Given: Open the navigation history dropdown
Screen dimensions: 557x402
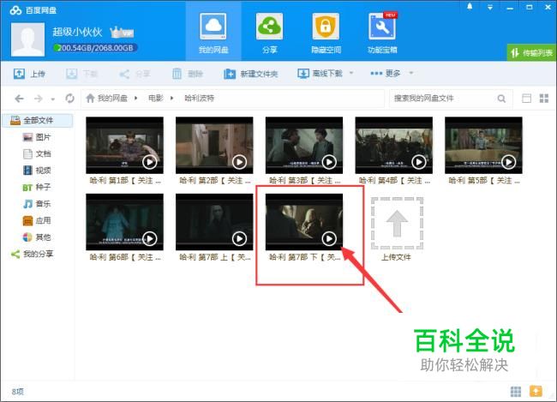Looking at the screenshot, I should [53, 99].
